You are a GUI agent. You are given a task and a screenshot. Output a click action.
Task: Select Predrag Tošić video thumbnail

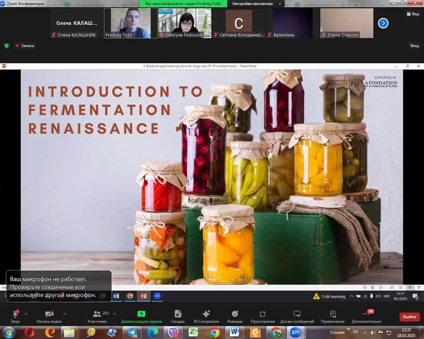(x=131, y=23)
